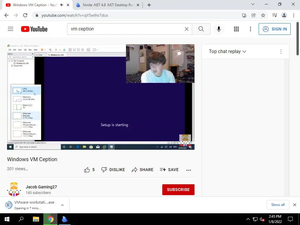Click the search magnifier button
The image size is (300, 225).
click(x=201, y=29)
